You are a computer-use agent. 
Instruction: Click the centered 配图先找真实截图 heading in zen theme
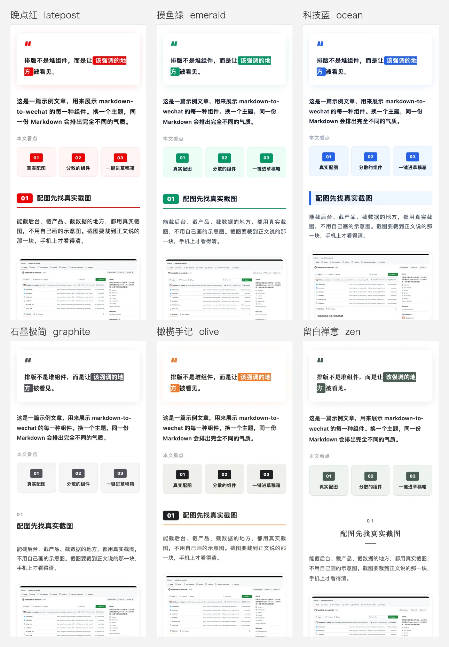coord(370,534)
